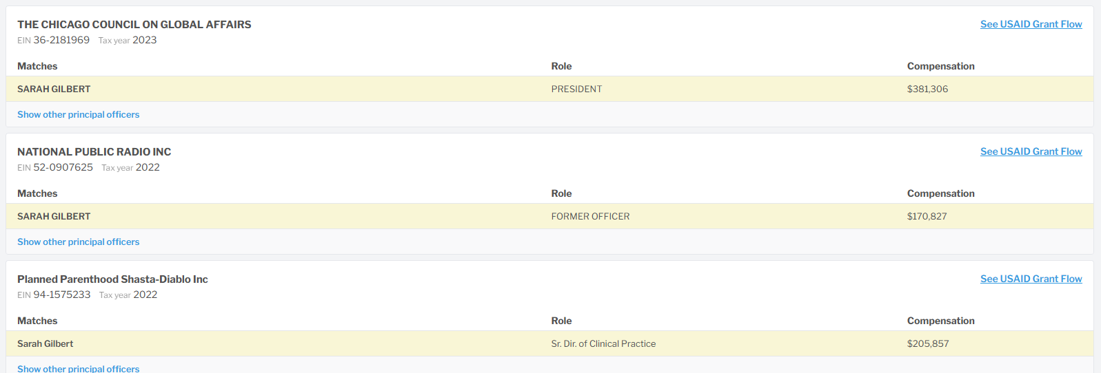Click tax year 2023 on the Chicago Council card
This screenshot has width=1101, height=373.
click(144, 40)
